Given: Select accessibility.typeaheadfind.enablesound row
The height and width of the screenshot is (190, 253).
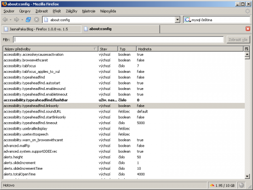Looking at the screenshot, I should click(124, 89).
